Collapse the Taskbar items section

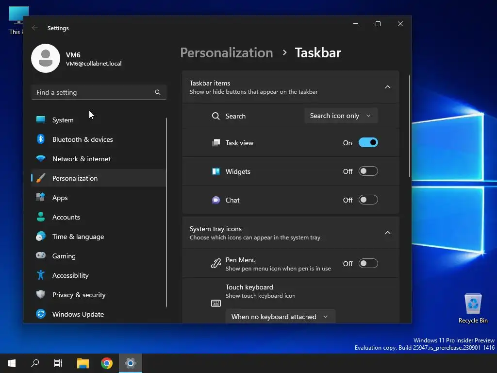click(387, 87)
